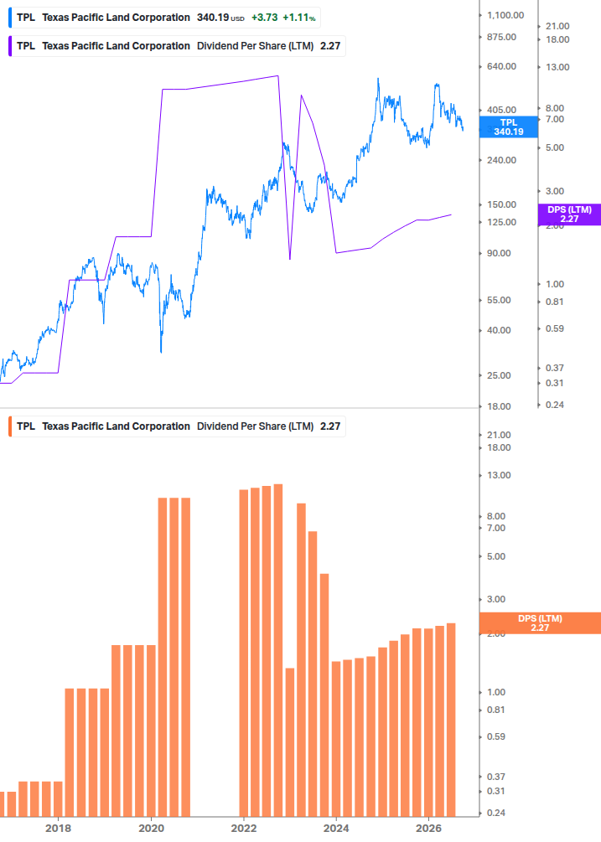601x842 pixels.
Task: Click the 1,100.00 price axis label
Action: click(505, 16)
